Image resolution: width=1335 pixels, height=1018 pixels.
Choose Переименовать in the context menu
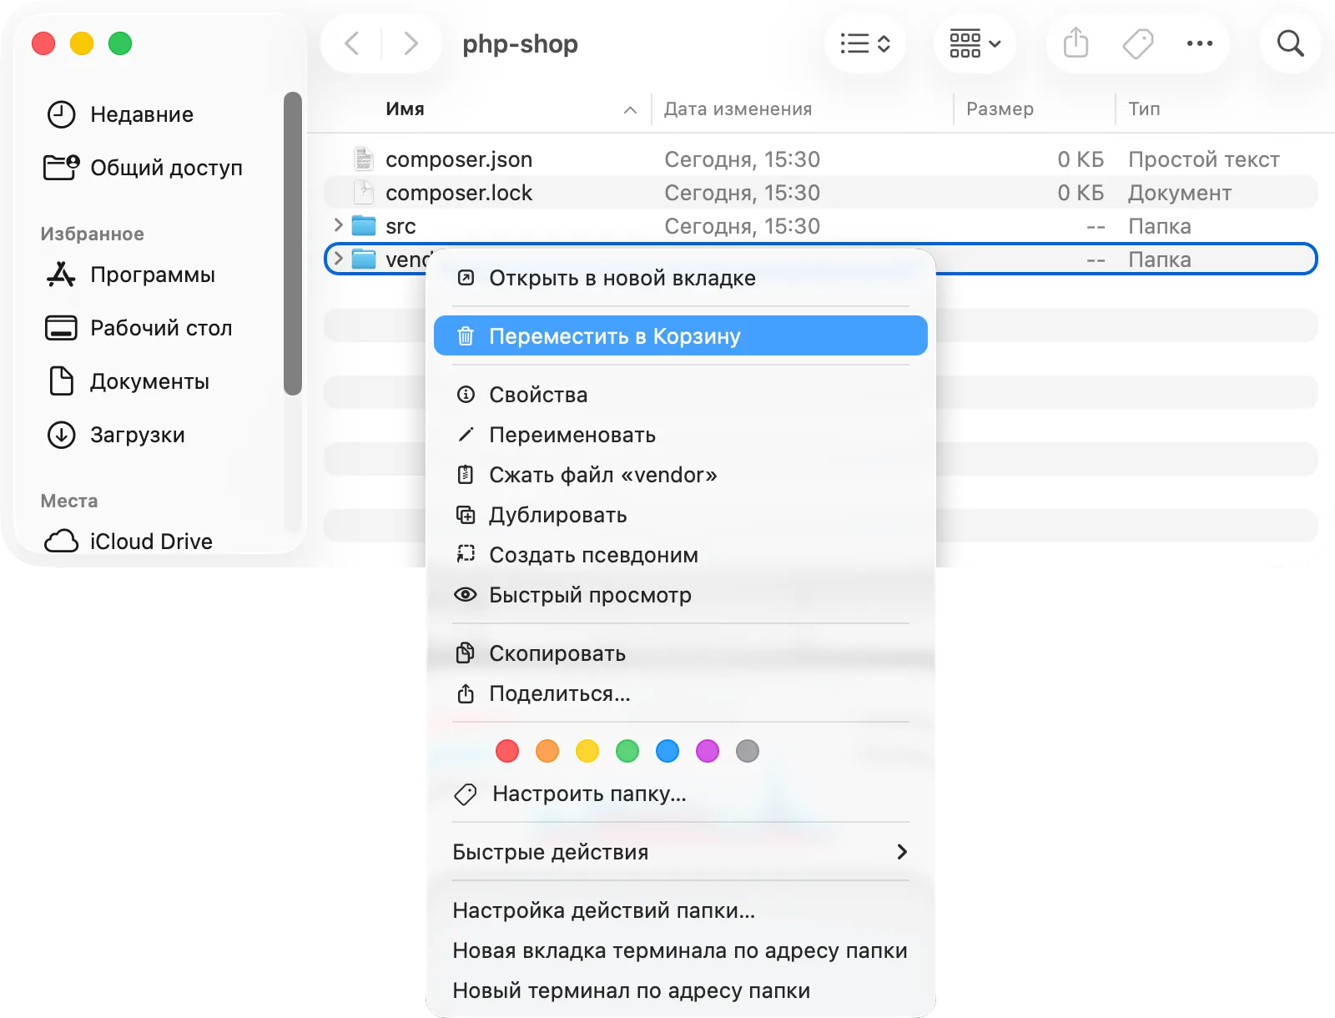(681, 435)
